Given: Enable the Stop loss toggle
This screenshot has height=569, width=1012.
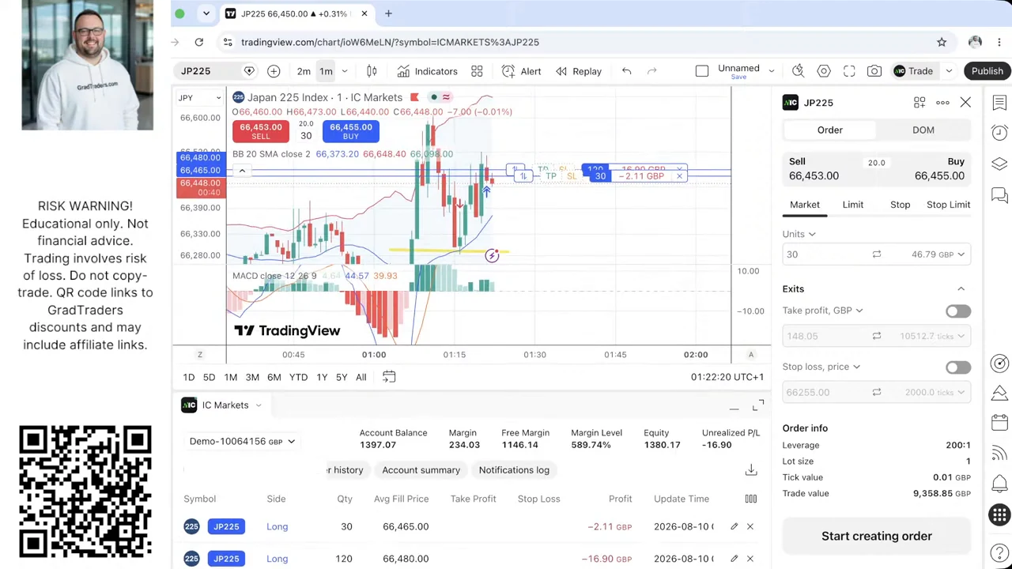Looking at the screenshot, I should (x=958, y=367).
